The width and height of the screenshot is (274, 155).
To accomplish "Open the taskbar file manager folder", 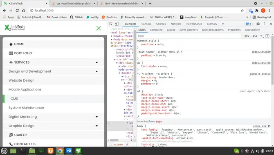I will (x=32, y=151).
